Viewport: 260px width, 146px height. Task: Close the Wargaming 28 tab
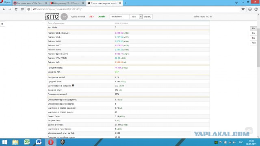(83, 3)
